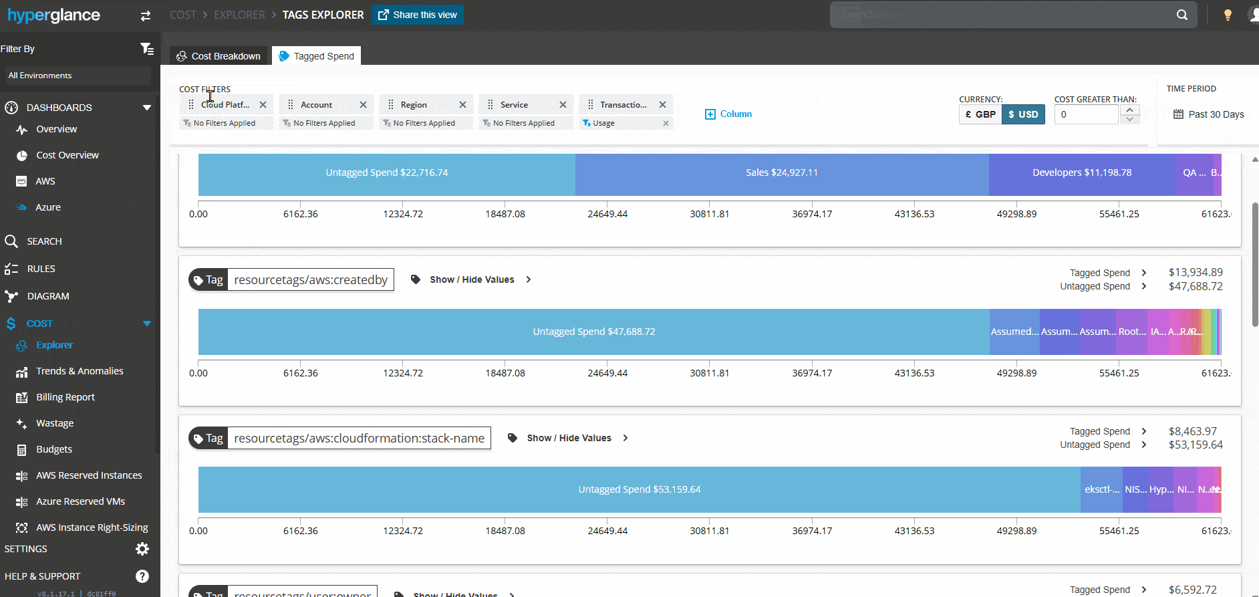Remove the Region filter column
This screenshot has width=1259, height=597.
tap(463, 105)
